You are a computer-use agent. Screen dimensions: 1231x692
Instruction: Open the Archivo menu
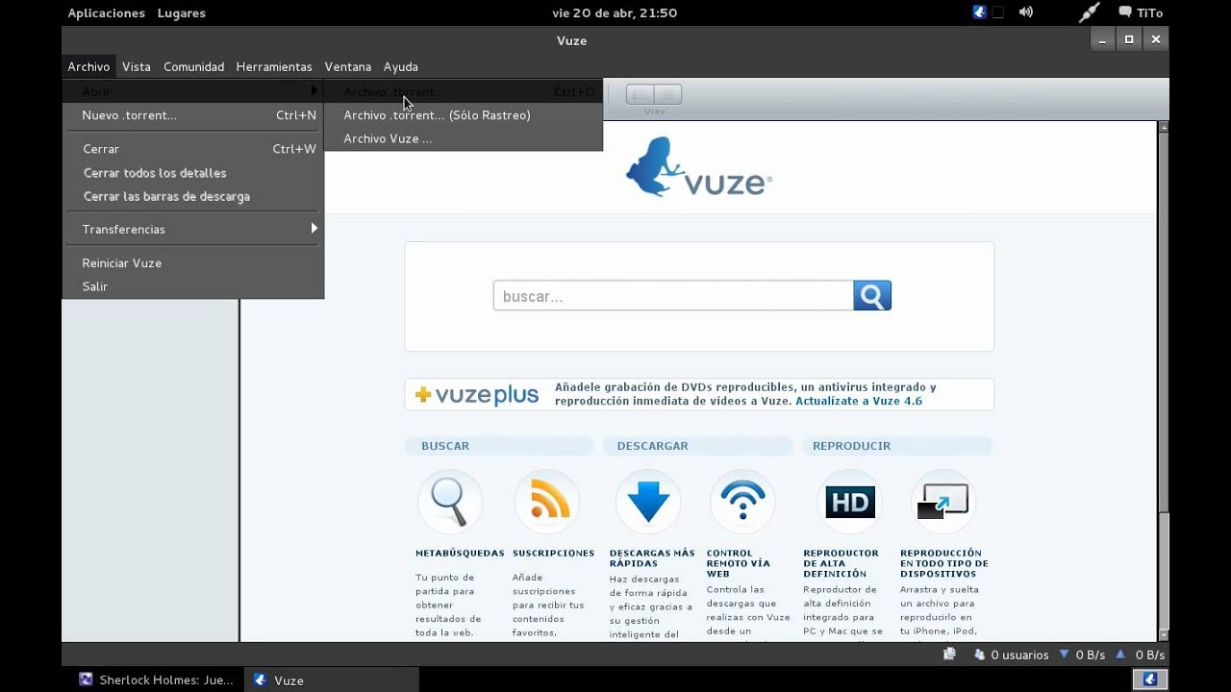tap(88, 66)
